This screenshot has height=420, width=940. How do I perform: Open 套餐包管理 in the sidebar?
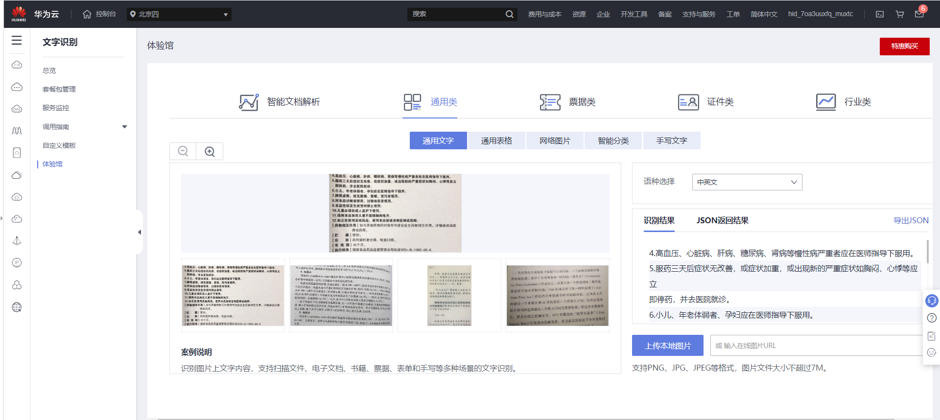point(59,89)
